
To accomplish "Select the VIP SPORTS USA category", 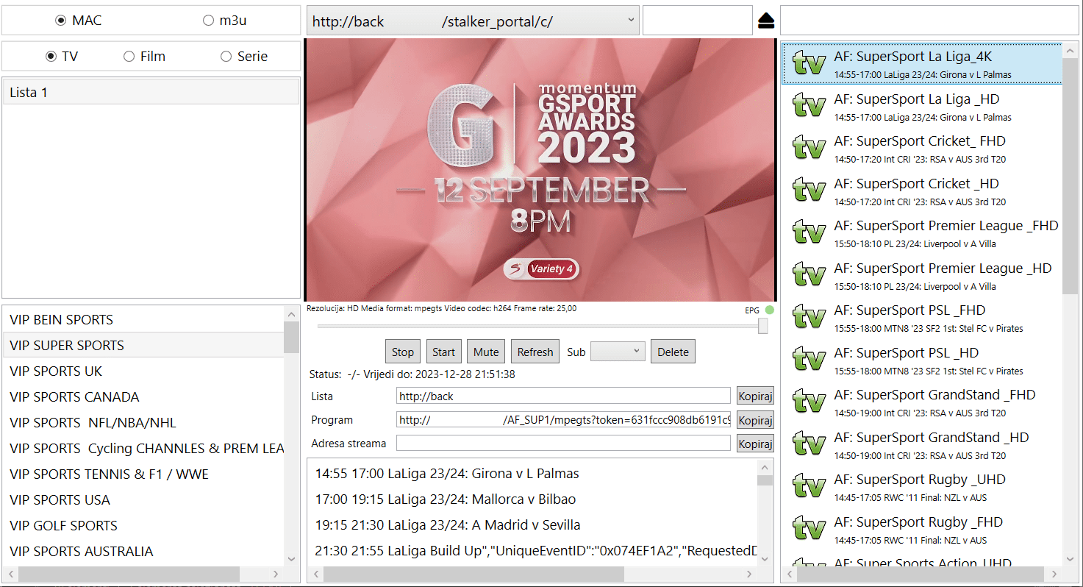I will click(143, 500).
